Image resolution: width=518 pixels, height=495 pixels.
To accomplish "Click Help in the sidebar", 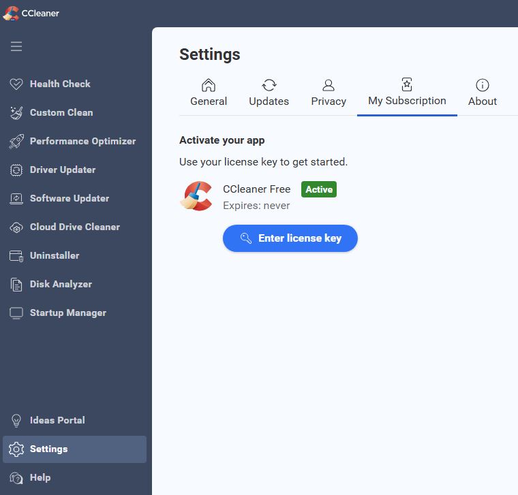I will (40, 477).
